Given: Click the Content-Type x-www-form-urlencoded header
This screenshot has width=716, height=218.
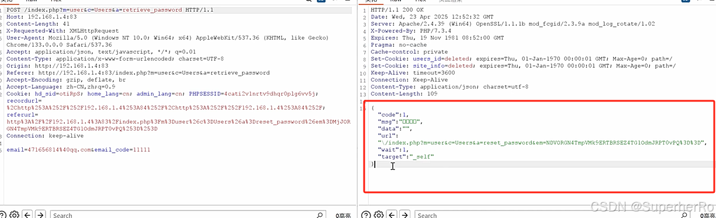Looking at the screenshot, I should click(x=115, y=59).
